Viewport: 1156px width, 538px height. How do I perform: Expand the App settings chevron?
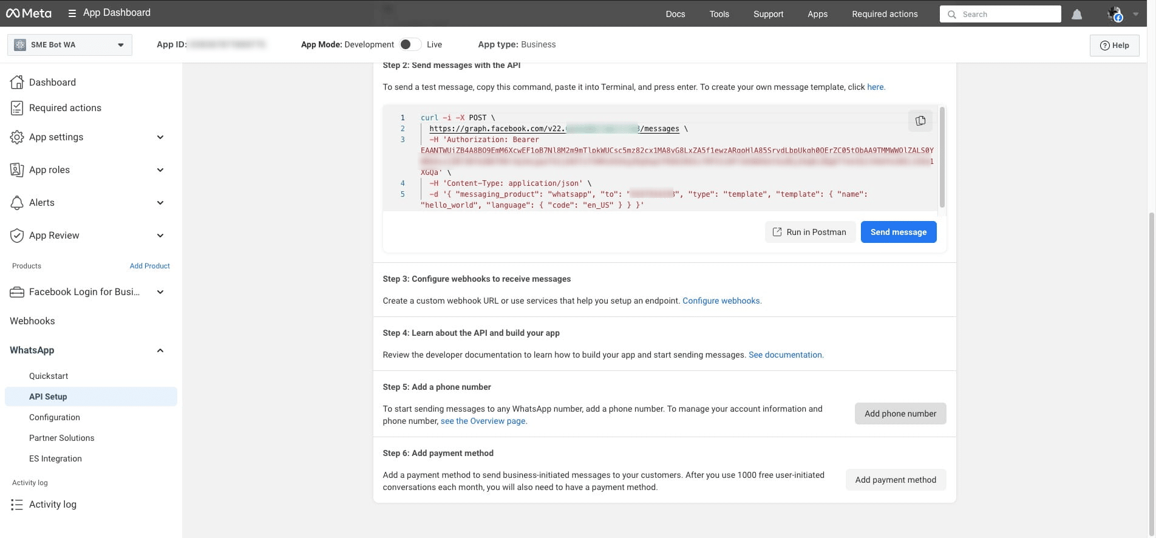coord(160,137)
